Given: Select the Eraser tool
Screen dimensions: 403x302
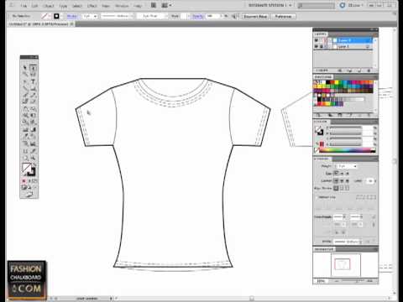Looking at the screenshot, I should coord(33,102).
